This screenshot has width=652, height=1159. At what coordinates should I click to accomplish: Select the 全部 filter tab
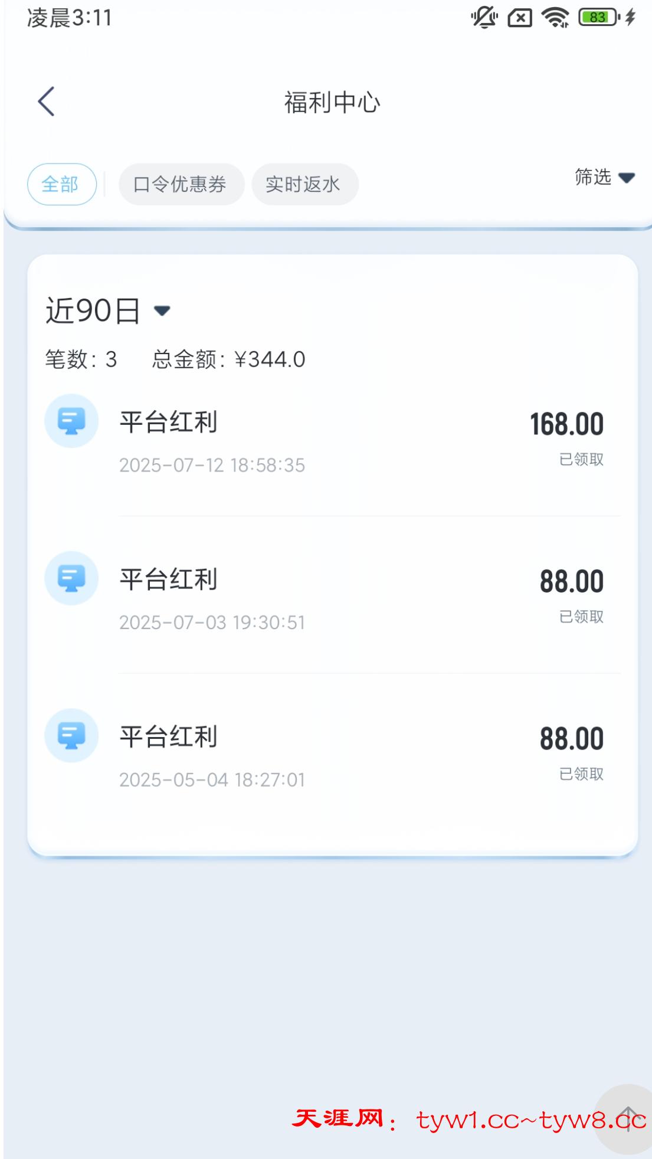[61, 184]
